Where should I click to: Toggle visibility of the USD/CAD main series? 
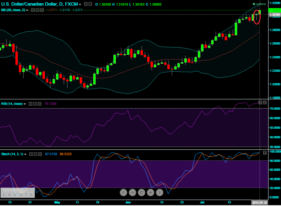(86, 4)
